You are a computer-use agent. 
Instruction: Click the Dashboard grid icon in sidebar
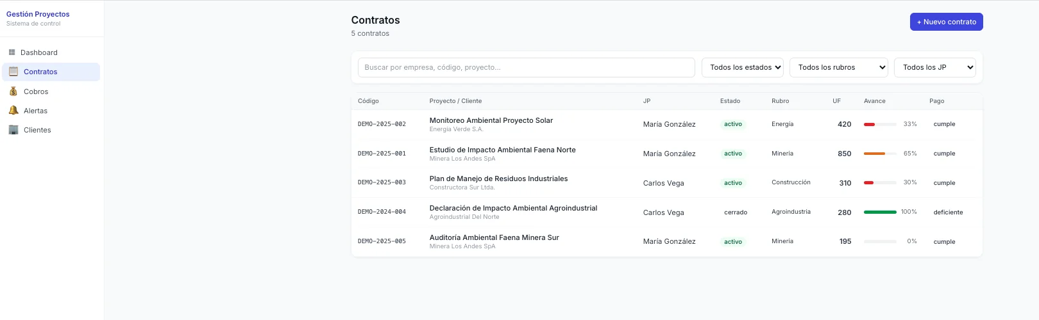pyautogui.click(x=12, y=52)
